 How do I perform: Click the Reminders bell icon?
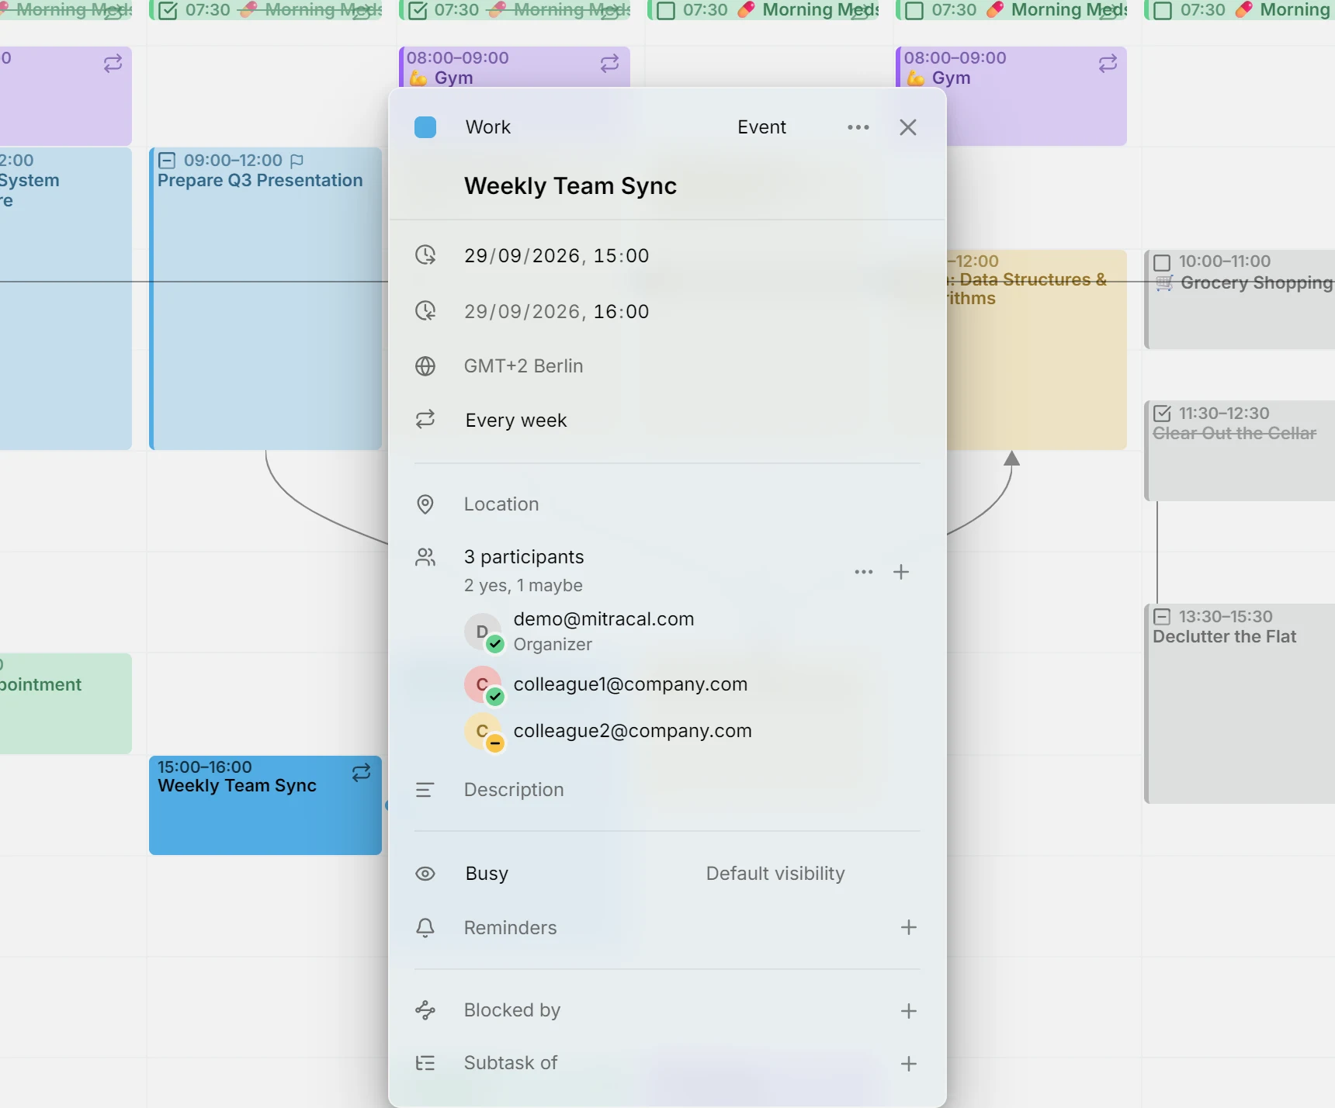pyautogui.click(x=425, y=928)
